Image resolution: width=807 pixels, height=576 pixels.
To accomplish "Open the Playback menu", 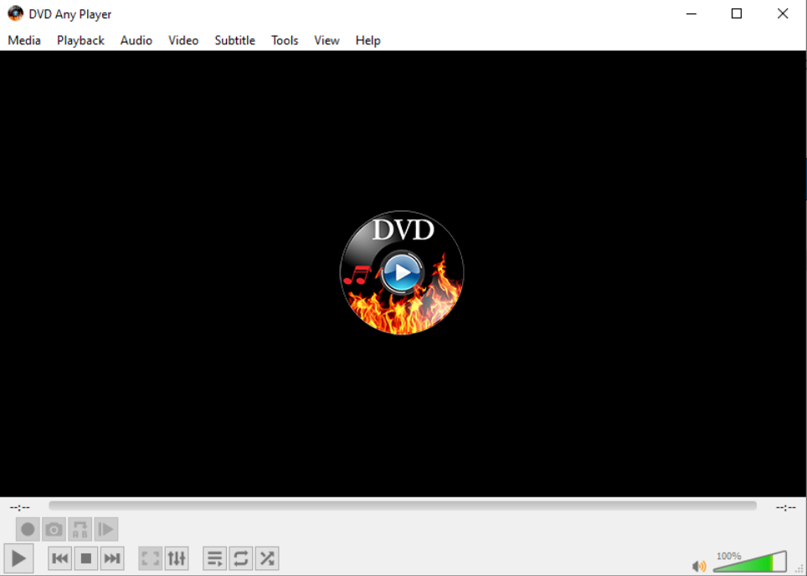I will [x=80, y=40].
